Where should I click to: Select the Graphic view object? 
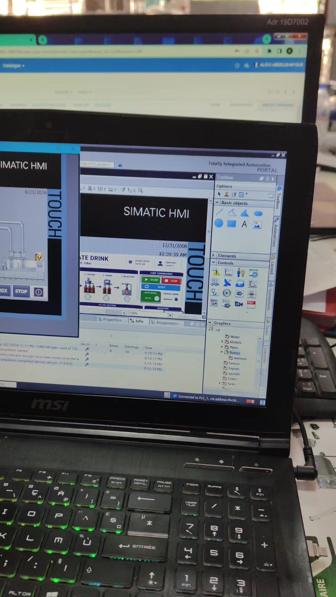[257, 225]
